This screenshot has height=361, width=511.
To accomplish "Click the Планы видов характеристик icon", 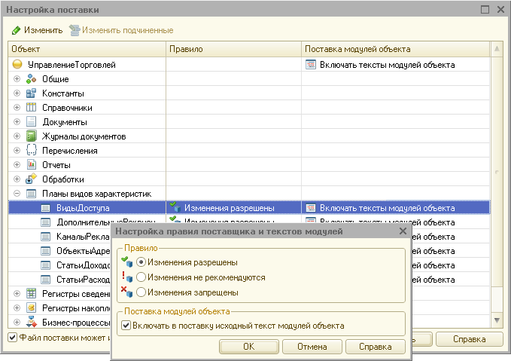I will (32, 194).
